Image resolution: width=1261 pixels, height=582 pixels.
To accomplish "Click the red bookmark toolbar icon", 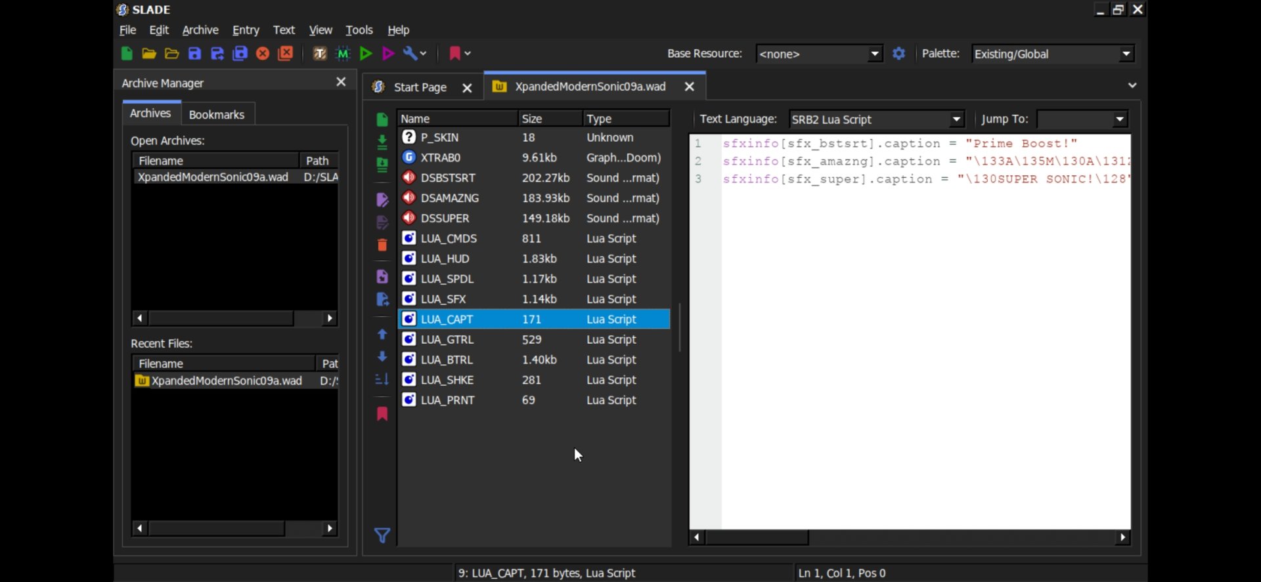I will click(x=454, y=54).
